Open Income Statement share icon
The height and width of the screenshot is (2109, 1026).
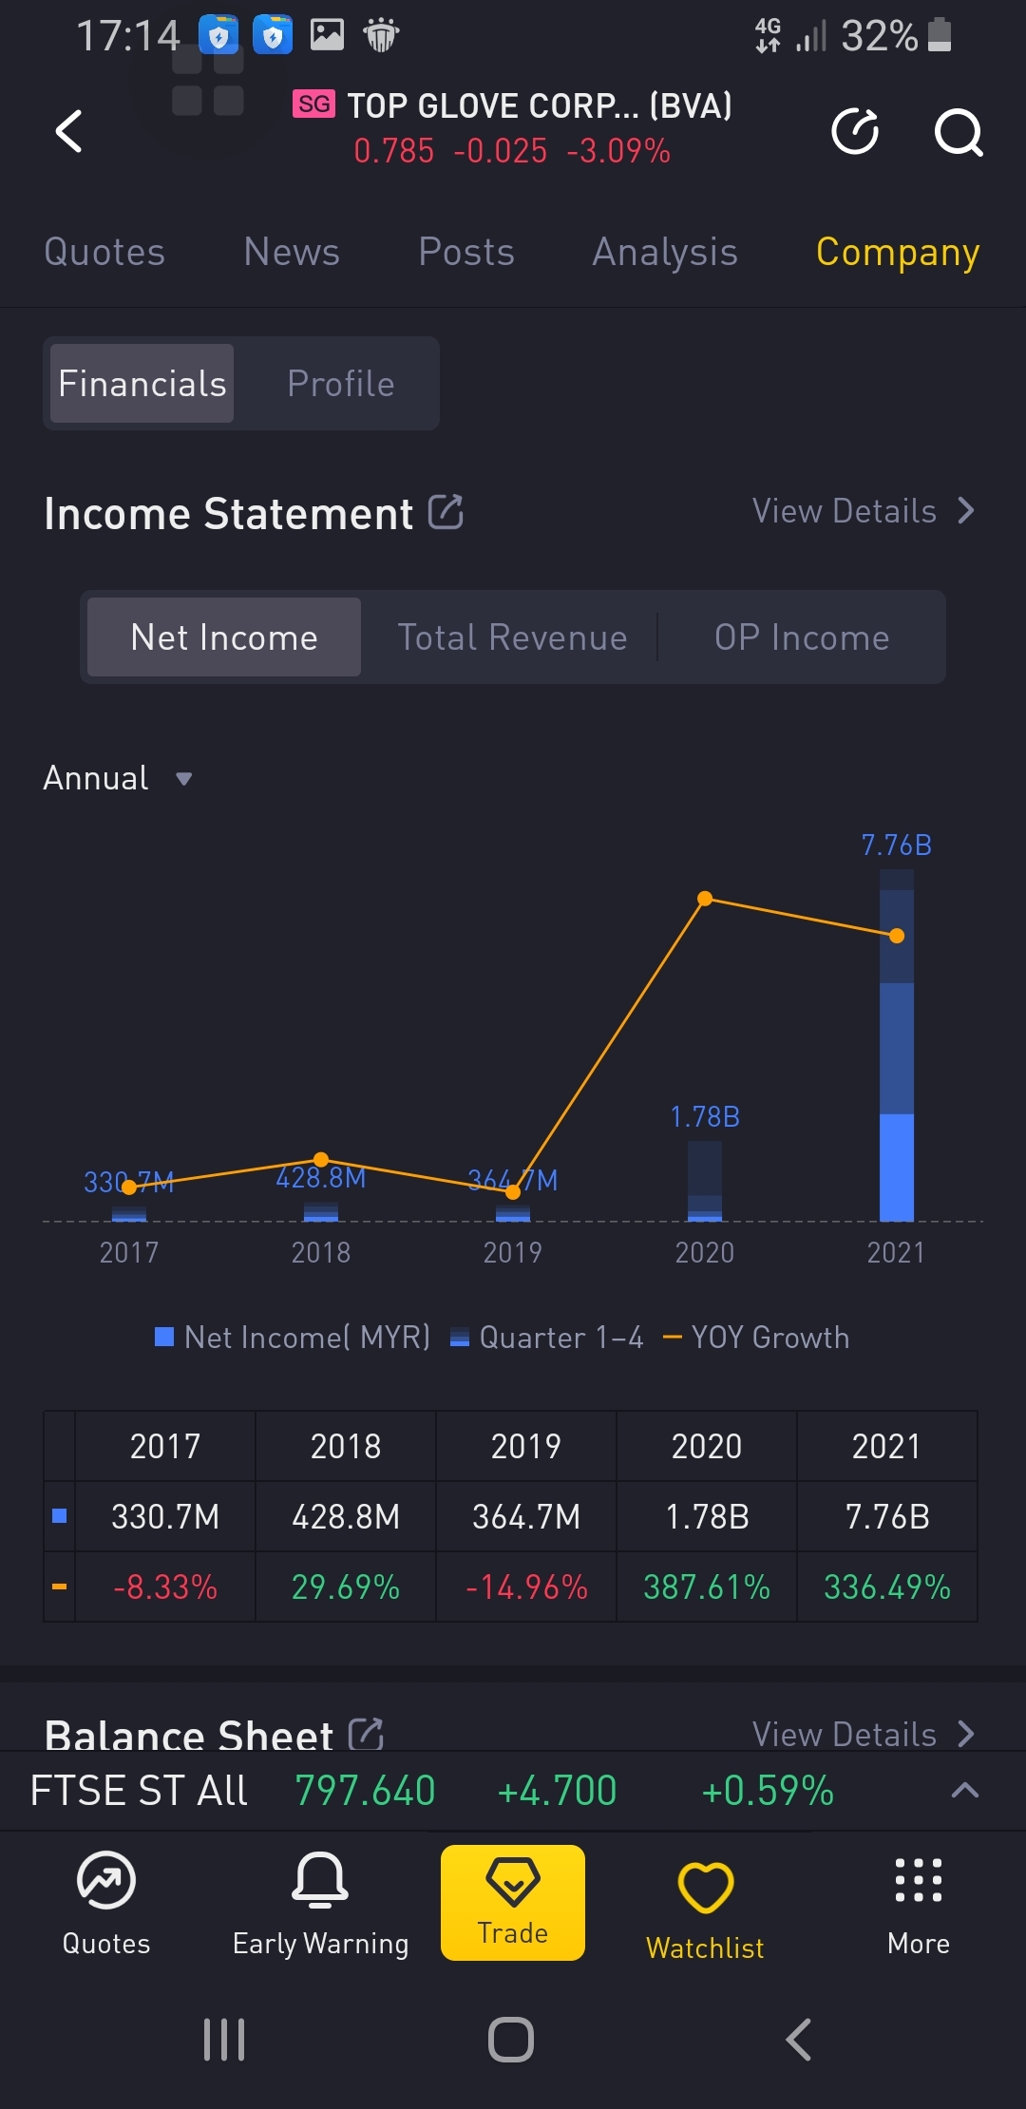[x=446, y=512]
